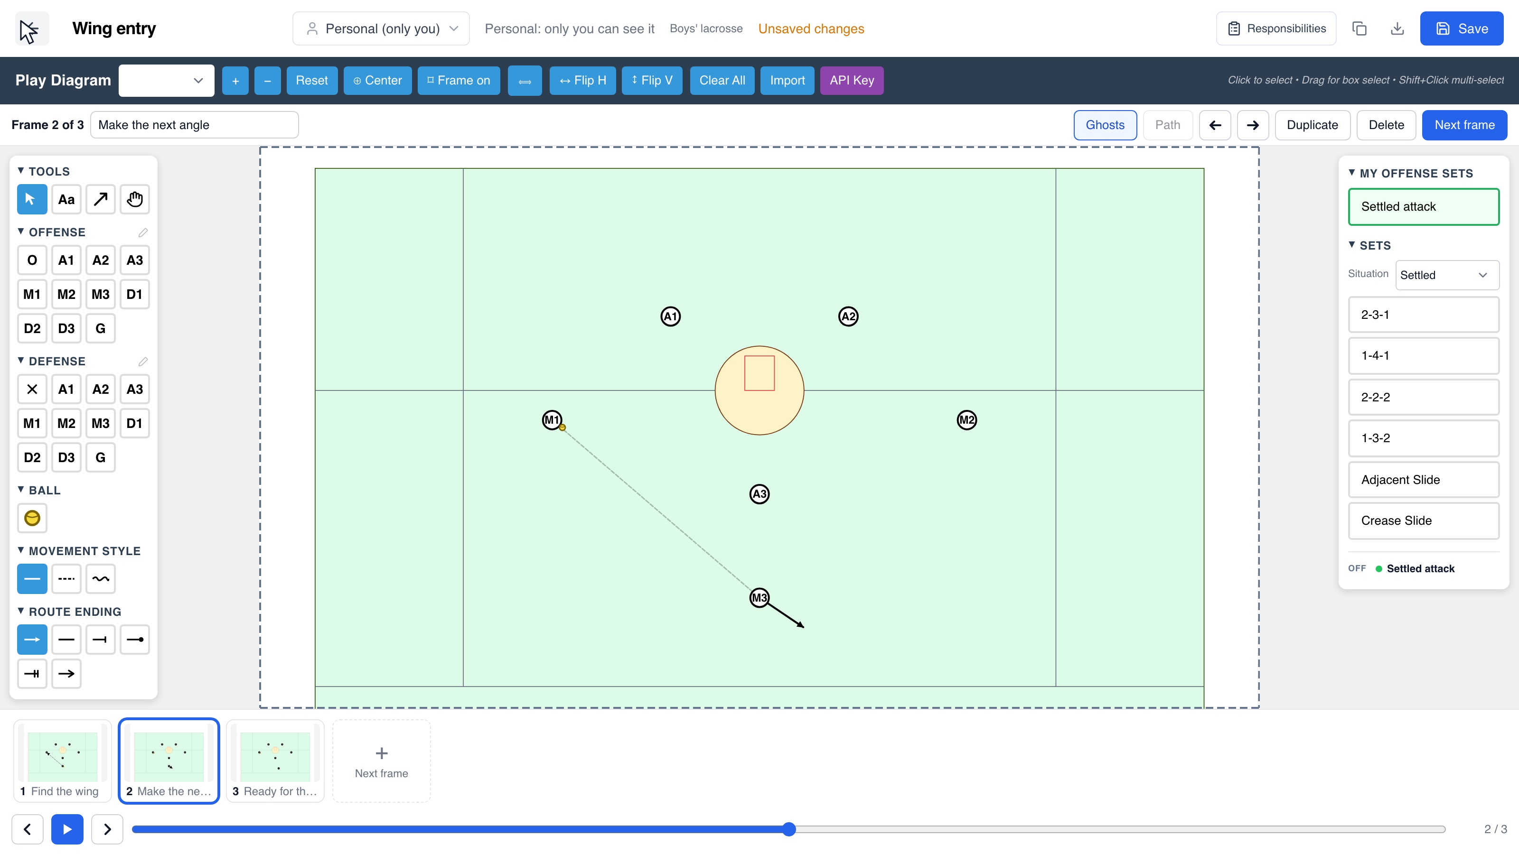Select the pointer select tool
Image resolution: width=1519 pixels, height=854 pixels.
pyautogui.click(x=32, y=199)
